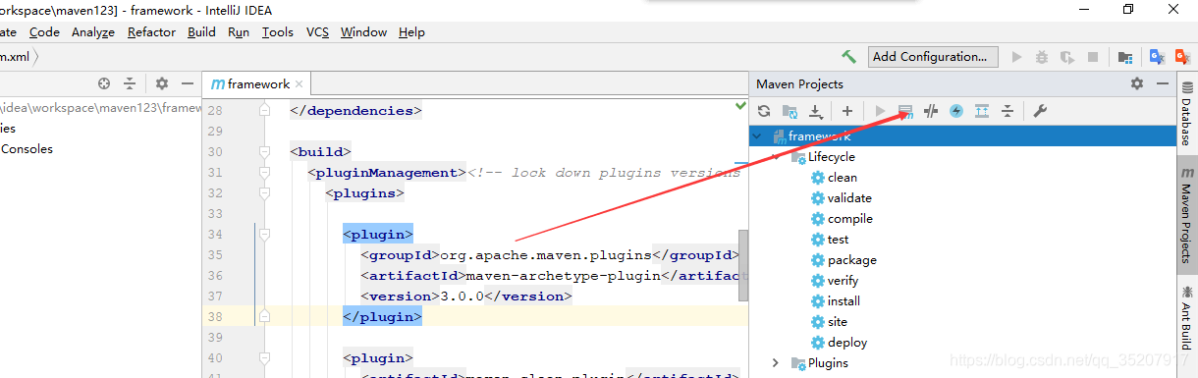Open the Build menu
Screen dimensions: 1198x378
(201, 31)
